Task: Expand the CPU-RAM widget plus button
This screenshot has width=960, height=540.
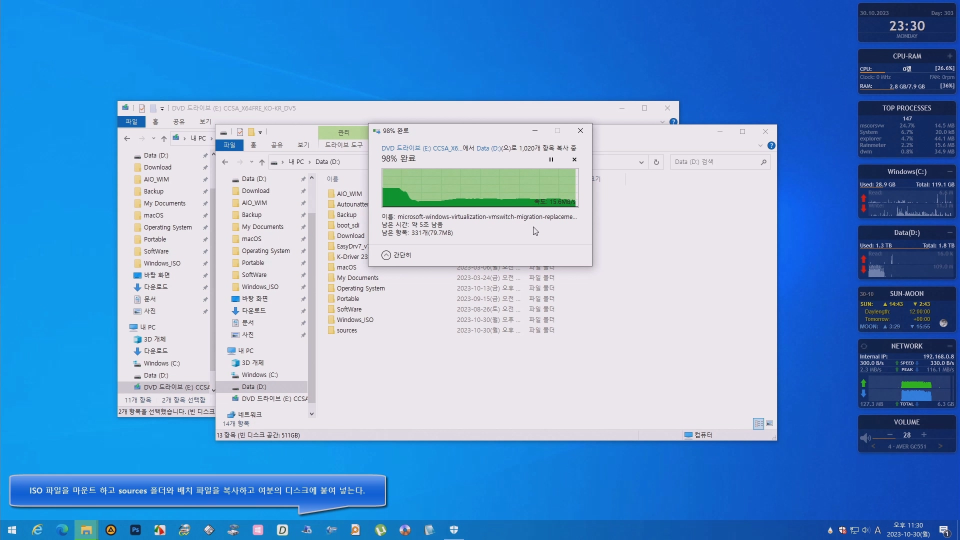Action: point(949,56)
